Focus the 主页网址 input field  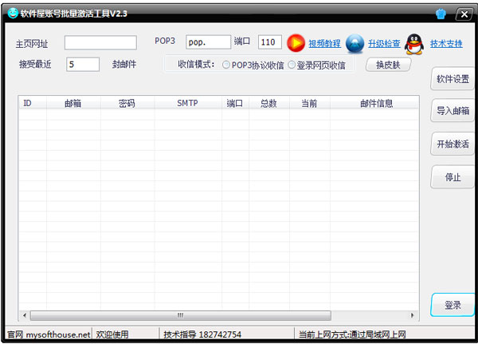tap(100, 43)
